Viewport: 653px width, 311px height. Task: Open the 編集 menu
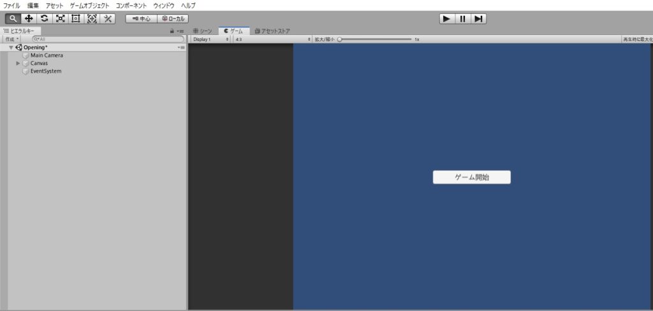(x=33, y=6)
